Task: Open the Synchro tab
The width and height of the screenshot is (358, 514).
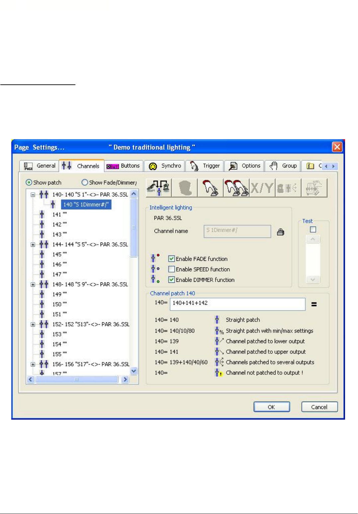Action: (165, 166)
